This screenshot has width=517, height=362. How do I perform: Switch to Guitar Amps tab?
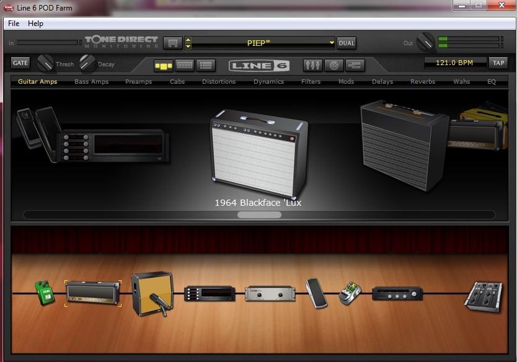click(38, 81)
